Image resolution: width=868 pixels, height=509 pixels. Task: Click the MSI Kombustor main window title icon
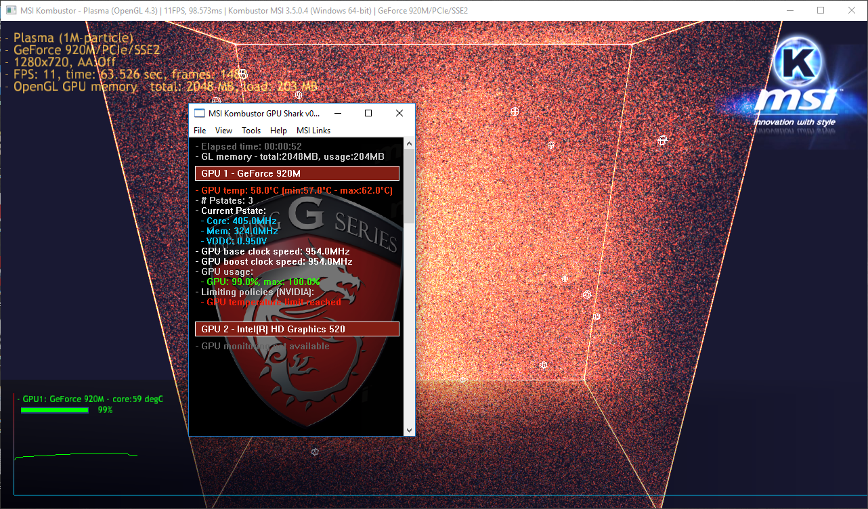(x=11, y=11)
